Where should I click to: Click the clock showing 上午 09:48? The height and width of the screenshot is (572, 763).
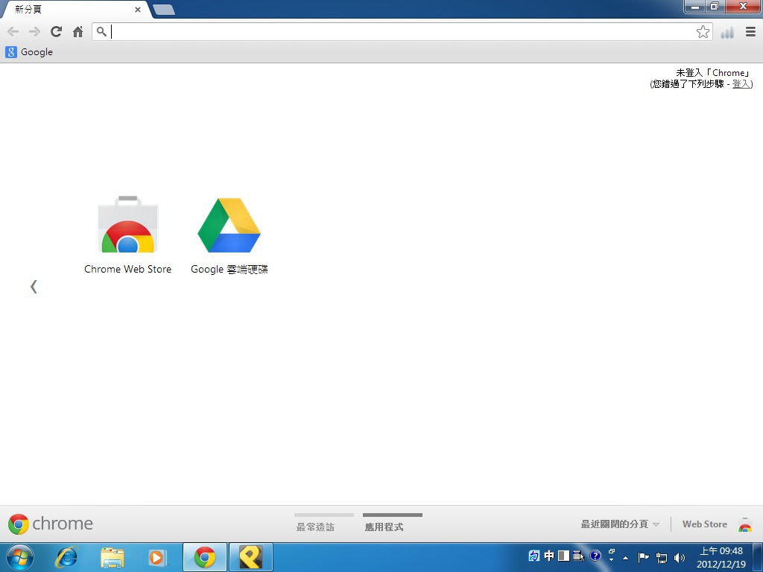[x=721, y=557]
